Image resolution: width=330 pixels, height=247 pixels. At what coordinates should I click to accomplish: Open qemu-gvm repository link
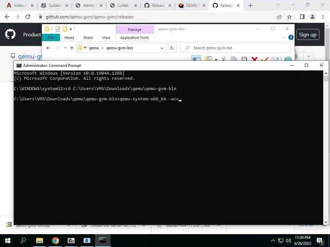tap(30, 57)
